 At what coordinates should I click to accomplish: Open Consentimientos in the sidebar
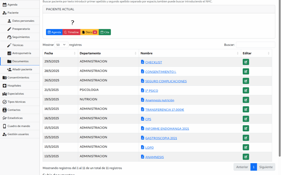tap(20, 78)
